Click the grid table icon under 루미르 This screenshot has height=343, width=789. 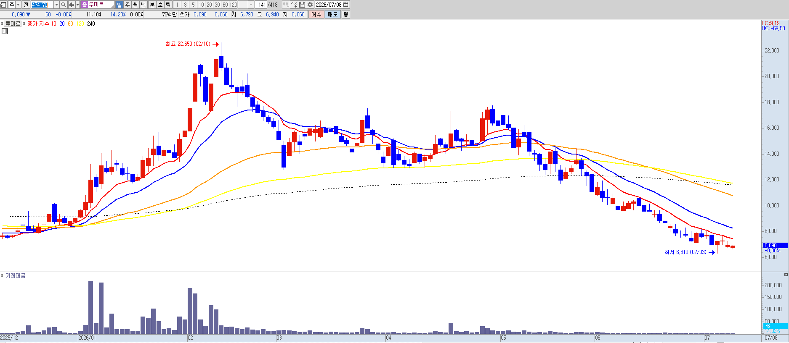(x=5, y=31)
